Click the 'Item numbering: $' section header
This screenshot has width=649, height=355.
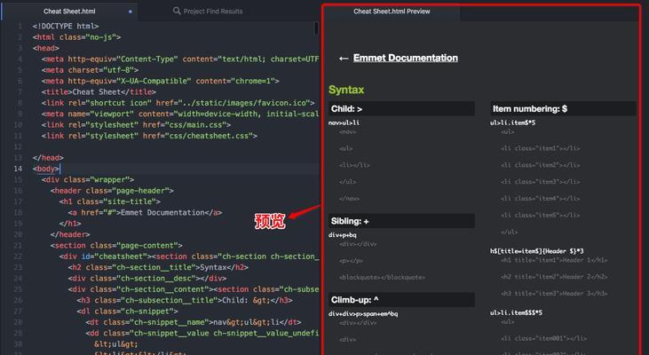point(563,109)
